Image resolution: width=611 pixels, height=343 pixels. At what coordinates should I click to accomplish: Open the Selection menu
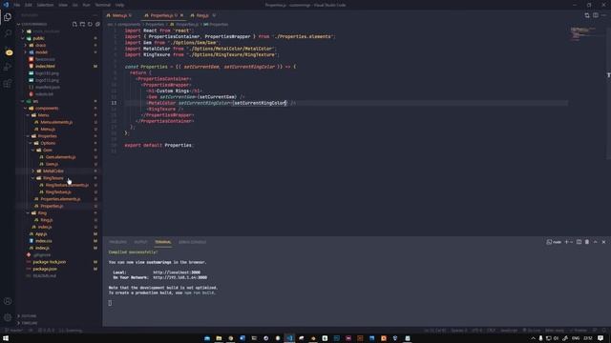coord(45,5)
